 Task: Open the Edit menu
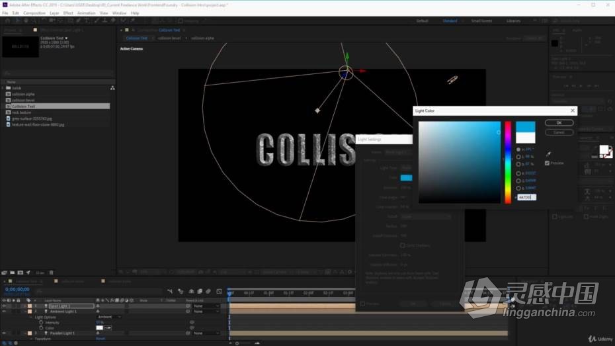tap(16, 13)
